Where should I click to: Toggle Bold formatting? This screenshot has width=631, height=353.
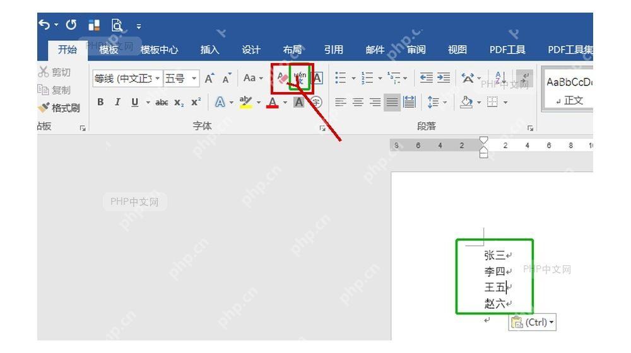100,102
